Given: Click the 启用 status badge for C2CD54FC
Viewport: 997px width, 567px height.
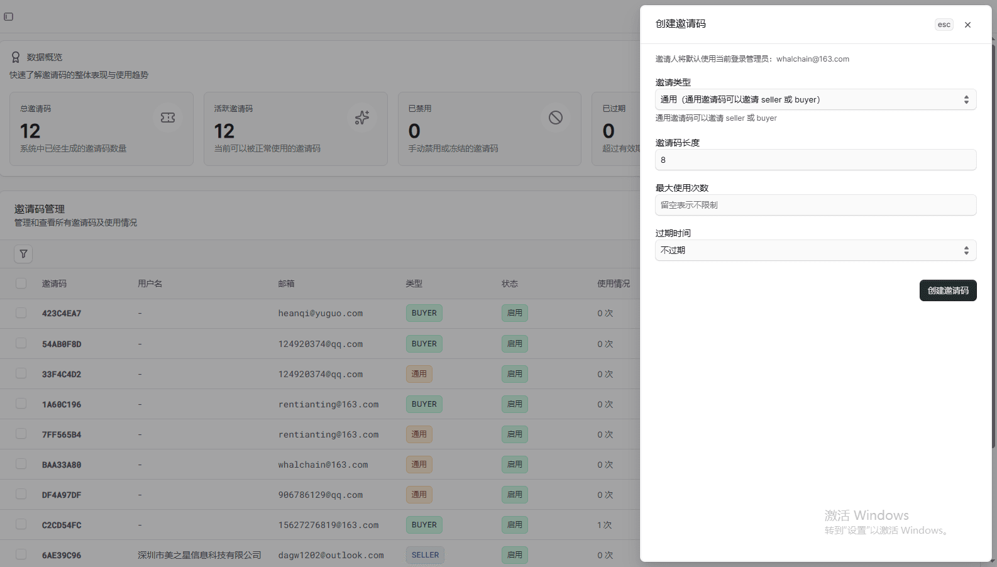Looking at the screenshot, I should click(514, 525).
